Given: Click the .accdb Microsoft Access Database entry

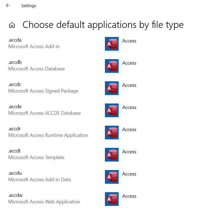Looking at the screenshot, I should (36, 66).
